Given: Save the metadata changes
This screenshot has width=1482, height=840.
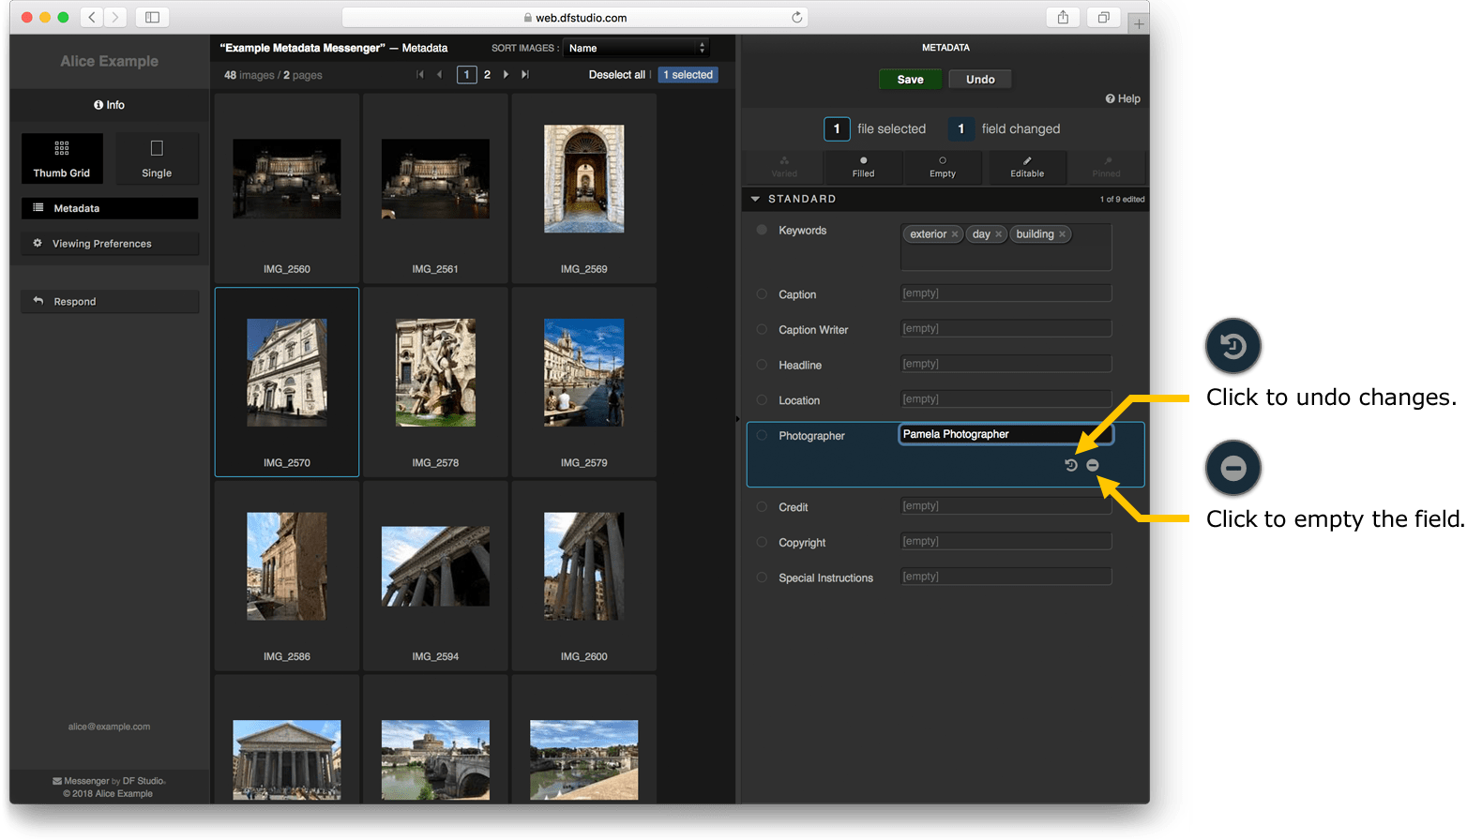Looking at the screenshot, I should click(x=910, y=79).
